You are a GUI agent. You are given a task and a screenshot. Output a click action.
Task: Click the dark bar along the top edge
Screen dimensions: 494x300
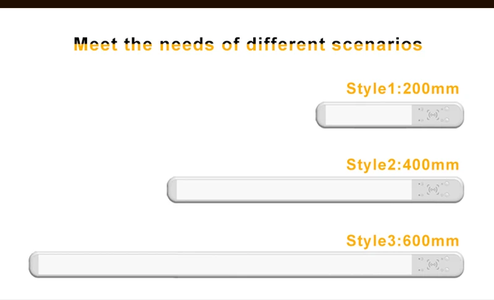[x=247, y=4]
